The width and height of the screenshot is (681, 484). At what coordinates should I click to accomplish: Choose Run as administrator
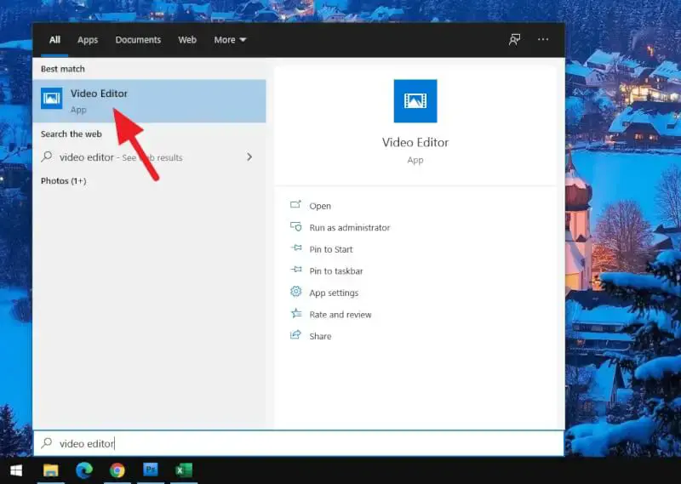tap(350, 227)
